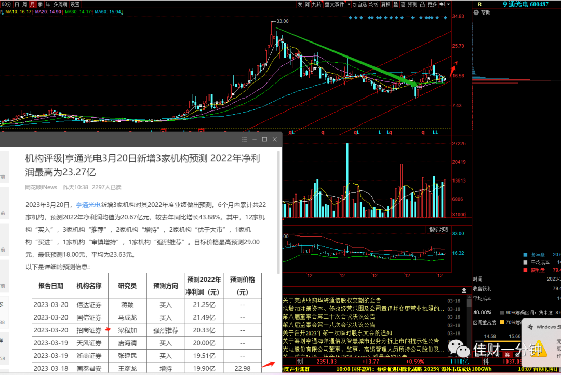Open 第八届监事会第十八次会议决议公告
Viewport: 561px width, 375px height.
click(329, 325)
